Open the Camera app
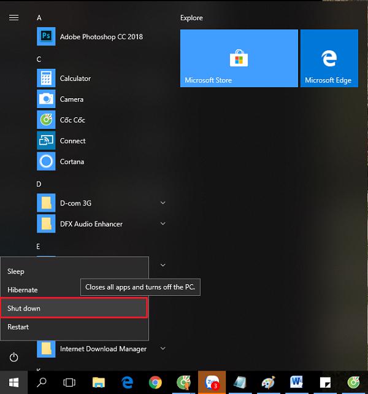368x394 pixels. point(71,99)
